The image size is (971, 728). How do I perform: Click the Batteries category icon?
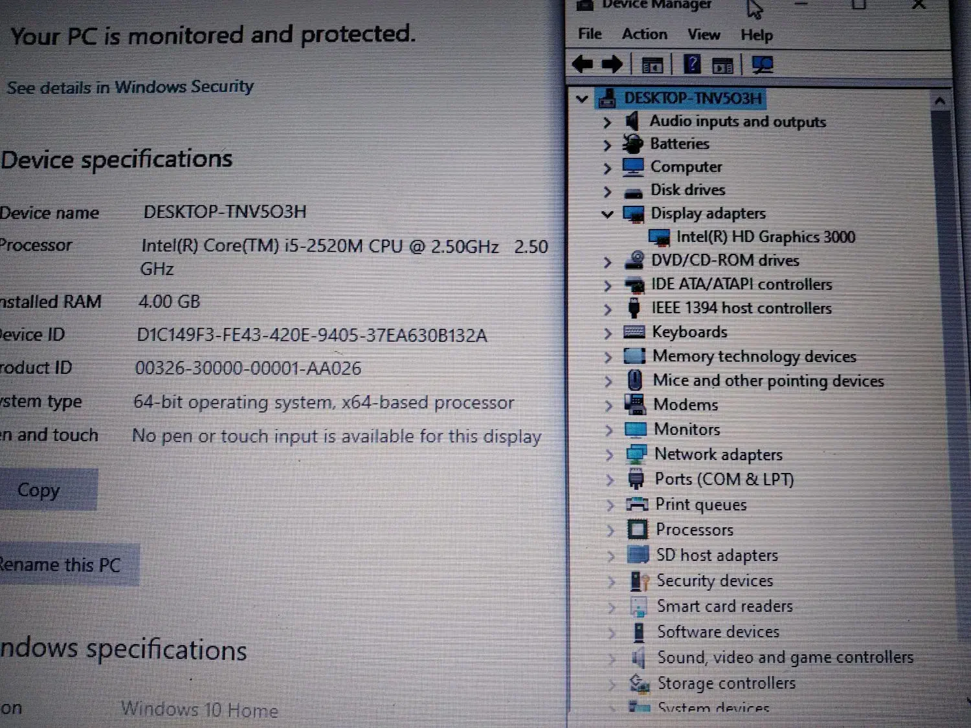pyautogui.click(x=633, y=144)
